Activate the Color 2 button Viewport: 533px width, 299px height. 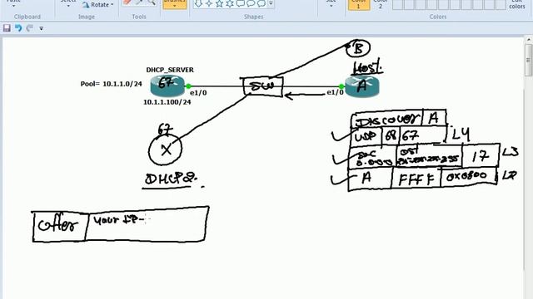coord(381,4)
